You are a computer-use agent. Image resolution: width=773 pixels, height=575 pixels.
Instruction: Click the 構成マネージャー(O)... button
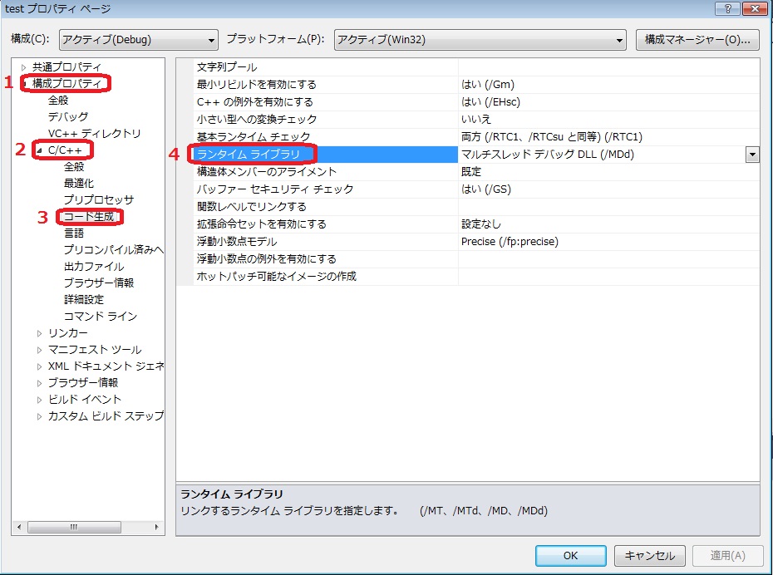pos(697,39)
